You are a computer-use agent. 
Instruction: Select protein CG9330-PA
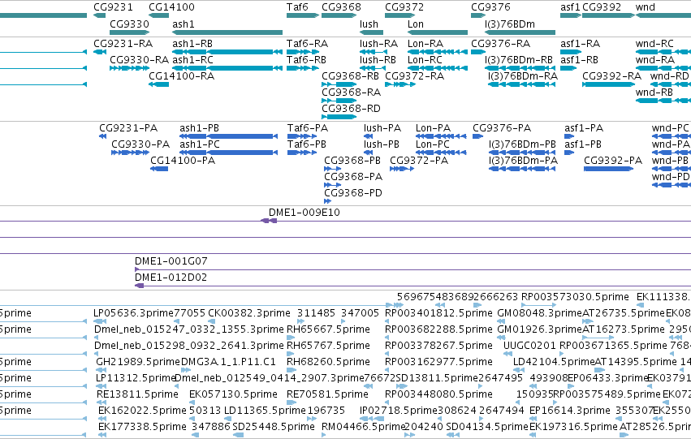[x=140, y=144]
